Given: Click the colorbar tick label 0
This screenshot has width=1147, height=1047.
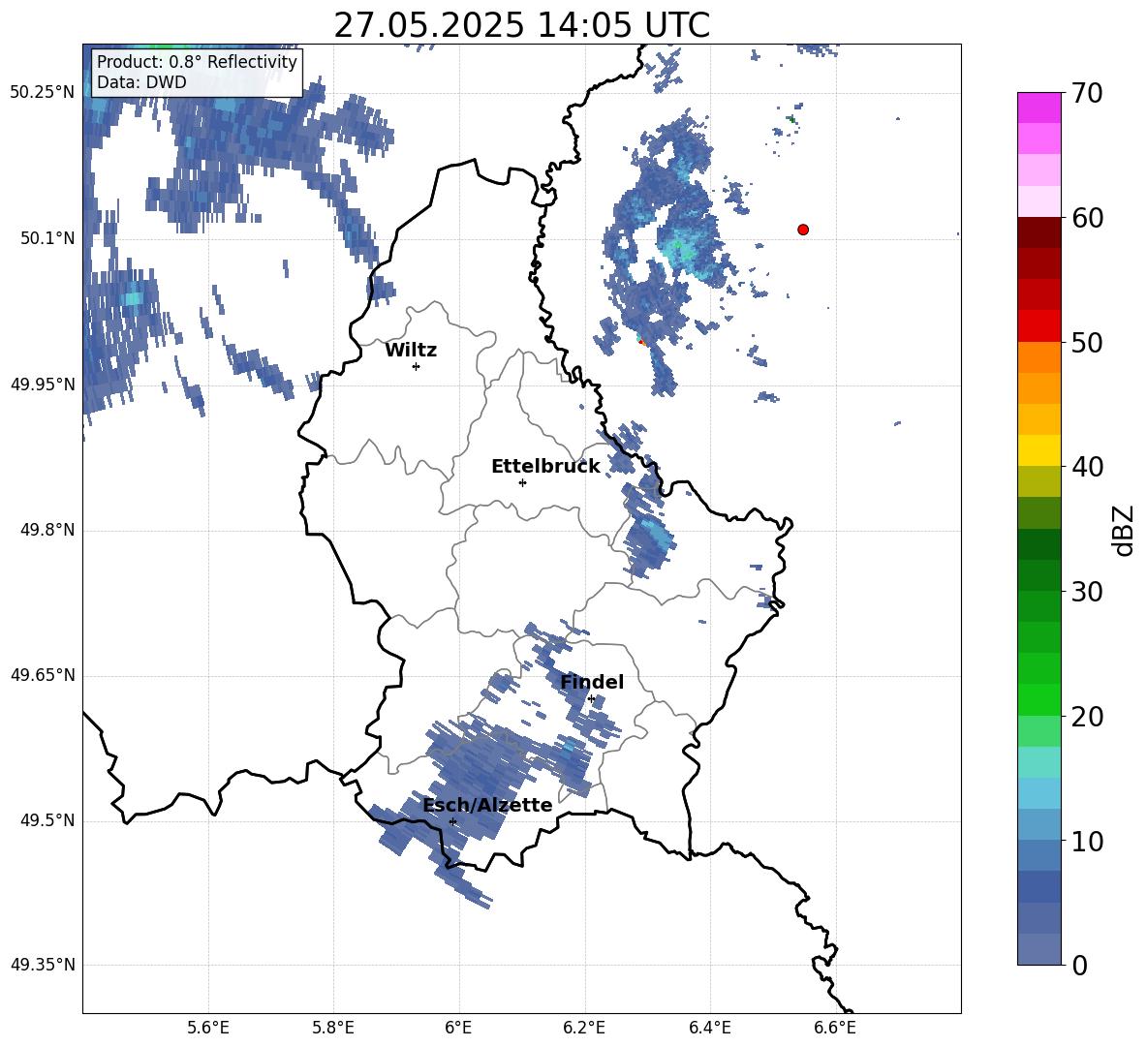Looking at the screenshot, I should 1079,965.
